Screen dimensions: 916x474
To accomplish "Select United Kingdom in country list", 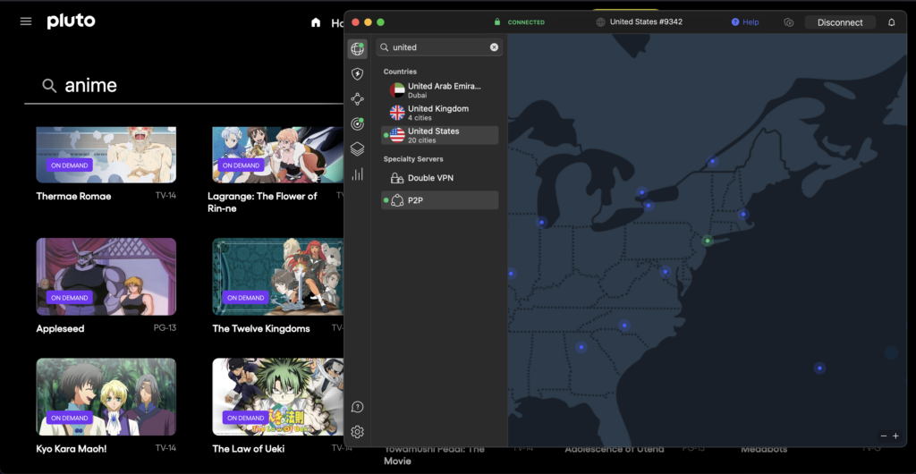I will click(x=440, y=113).
